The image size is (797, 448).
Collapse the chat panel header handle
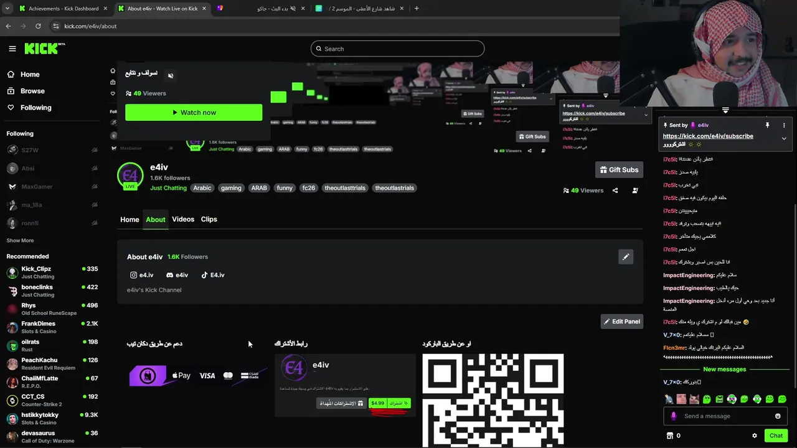(x=725, y=110)
